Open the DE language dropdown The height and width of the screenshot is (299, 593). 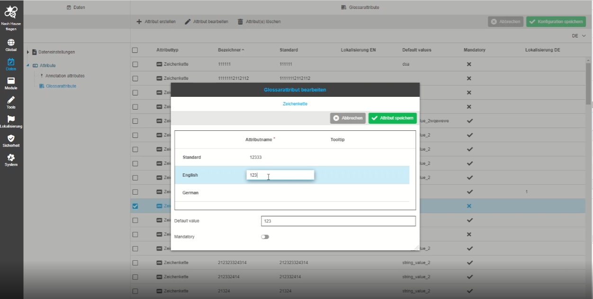(x=578, y=36)
